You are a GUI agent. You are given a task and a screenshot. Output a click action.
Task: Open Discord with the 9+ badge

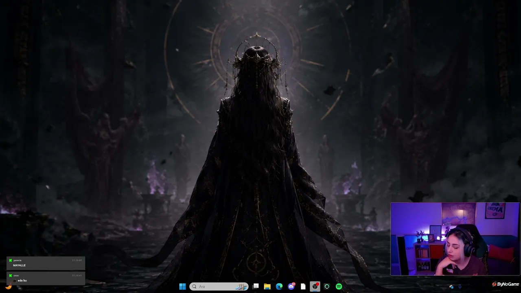coord(291,286)
